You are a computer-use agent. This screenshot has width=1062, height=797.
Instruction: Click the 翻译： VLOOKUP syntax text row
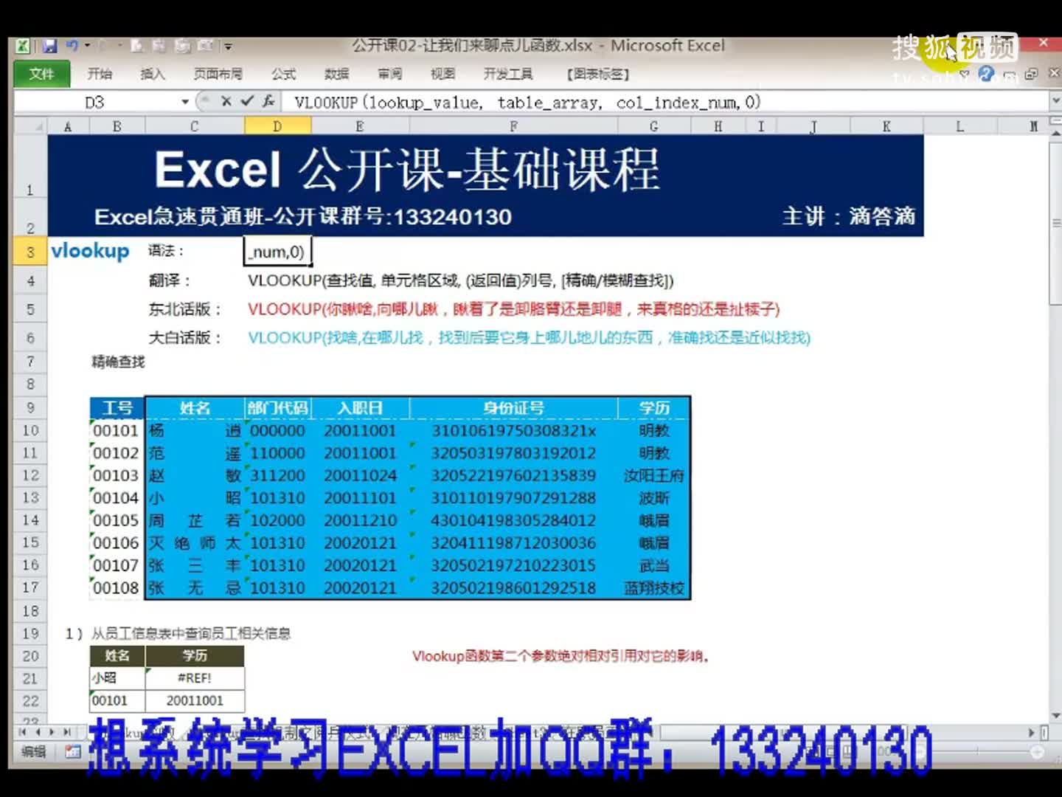click(x=460, y=280)
